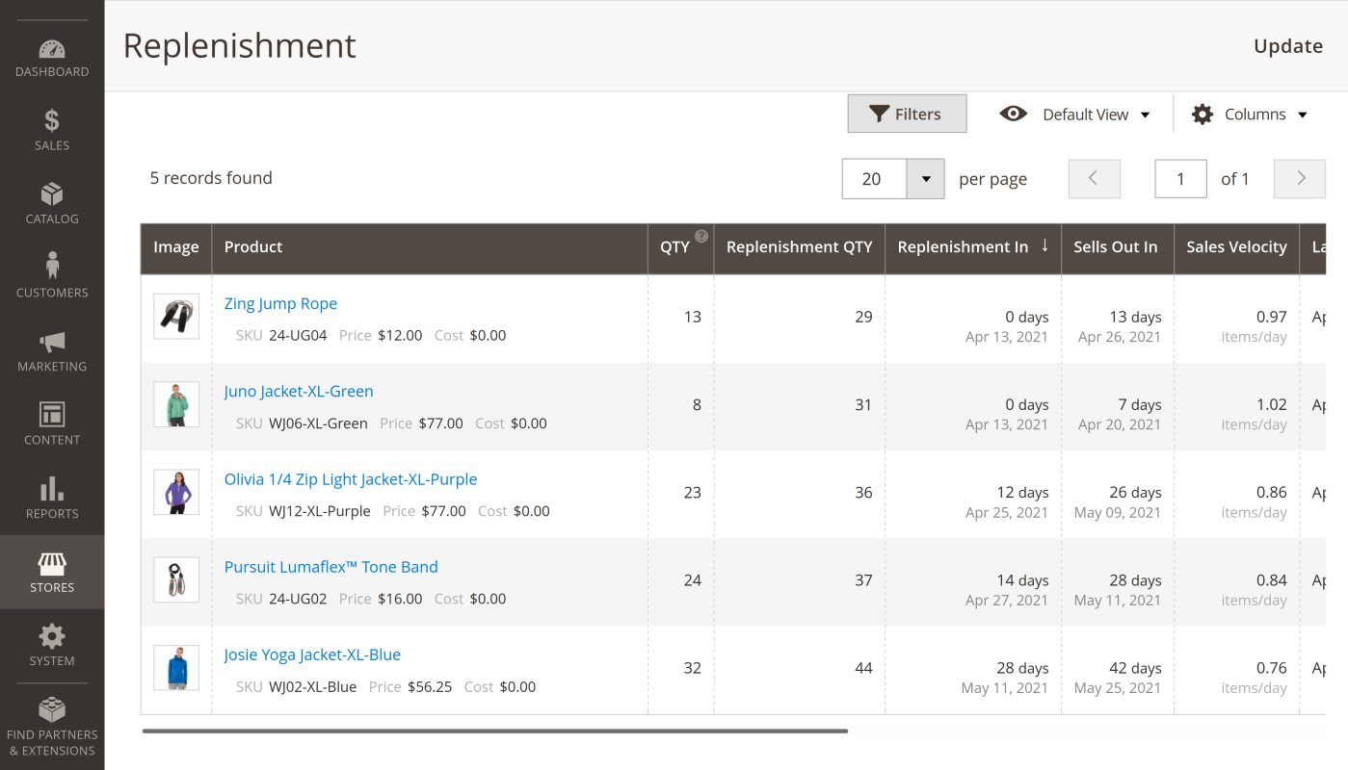Open Find Partners & Extensions menu
The height and width of the screenshot is (770, 1348).
pos(52,727)
